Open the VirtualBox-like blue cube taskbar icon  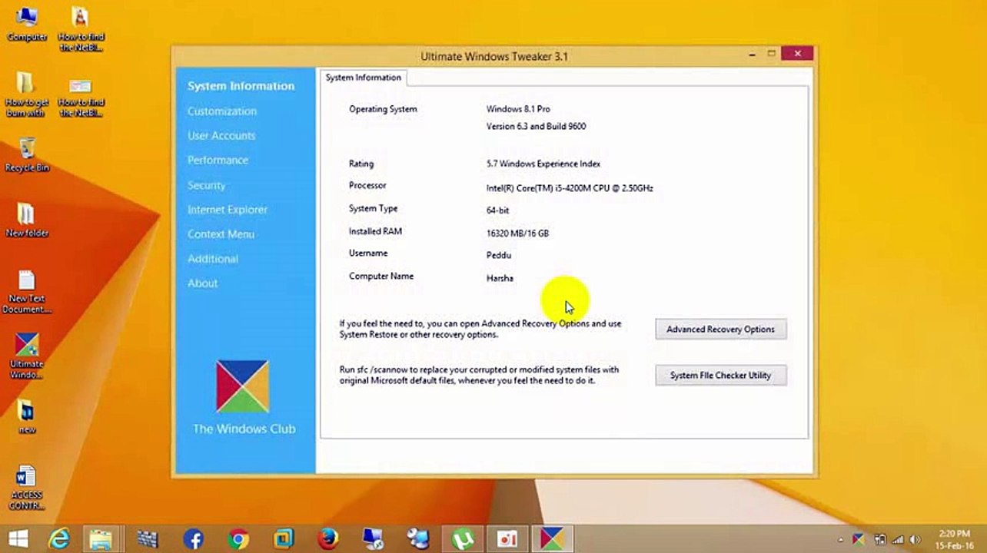pos(283,540)
